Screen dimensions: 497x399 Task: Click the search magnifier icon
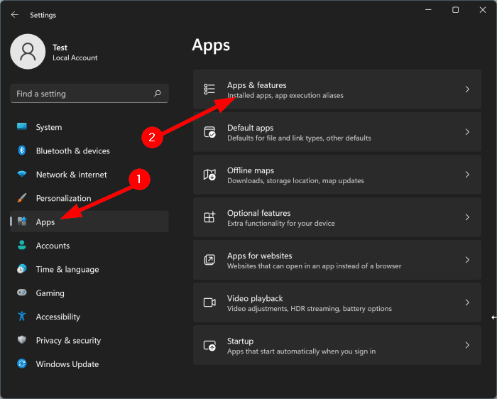pos(158,94)
